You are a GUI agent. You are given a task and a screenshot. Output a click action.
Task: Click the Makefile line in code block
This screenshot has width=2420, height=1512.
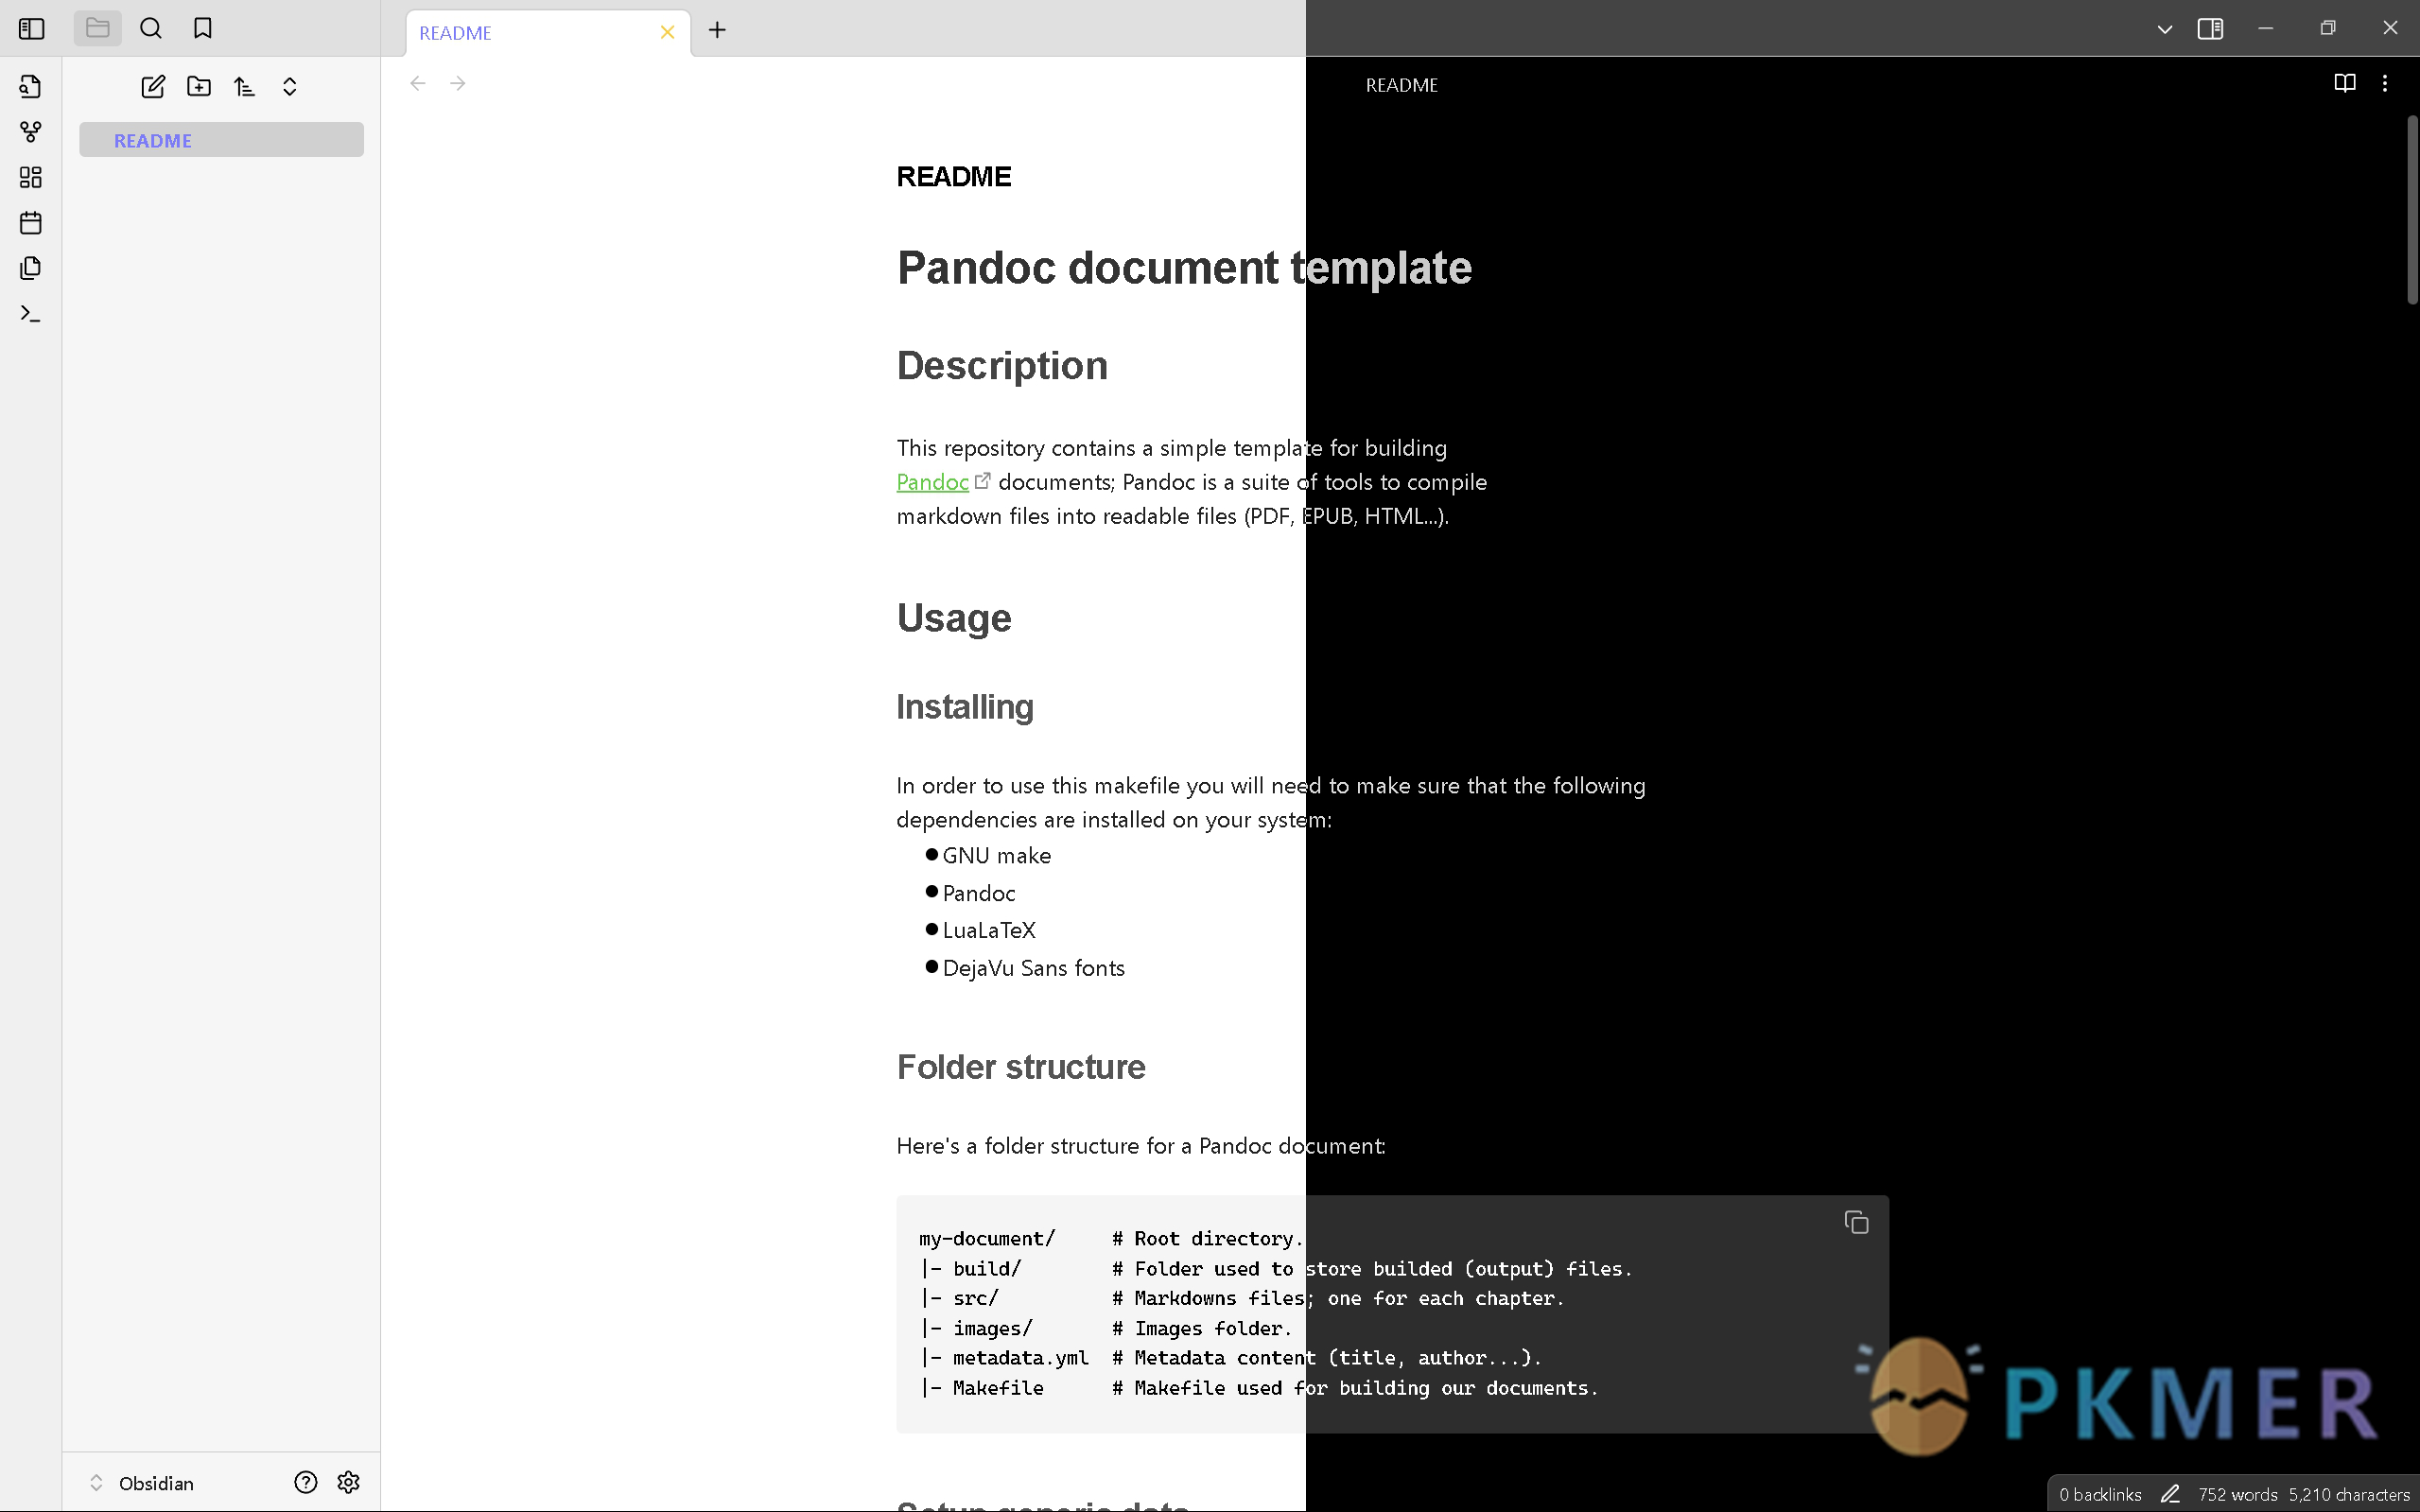point(1259,1388)
